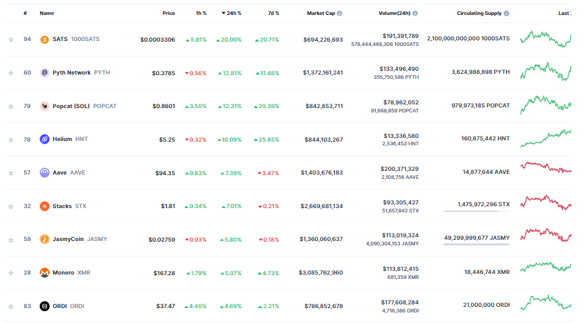Sort by Price column header
Screen dimensions: 588x323
pyautogui.click(x=169, y=13)
